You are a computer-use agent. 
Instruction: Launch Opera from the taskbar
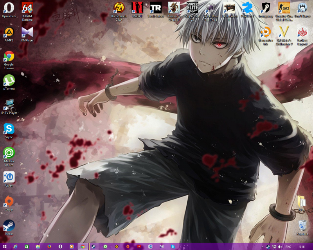(60, 246)
